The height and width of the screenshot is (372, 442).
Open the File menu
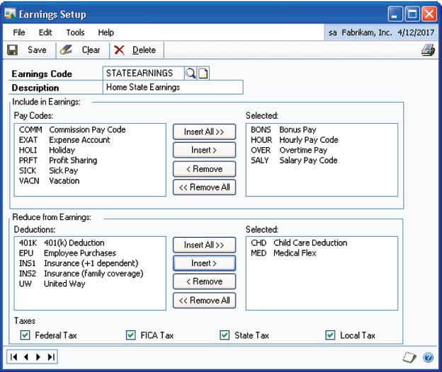coord(19,33)
